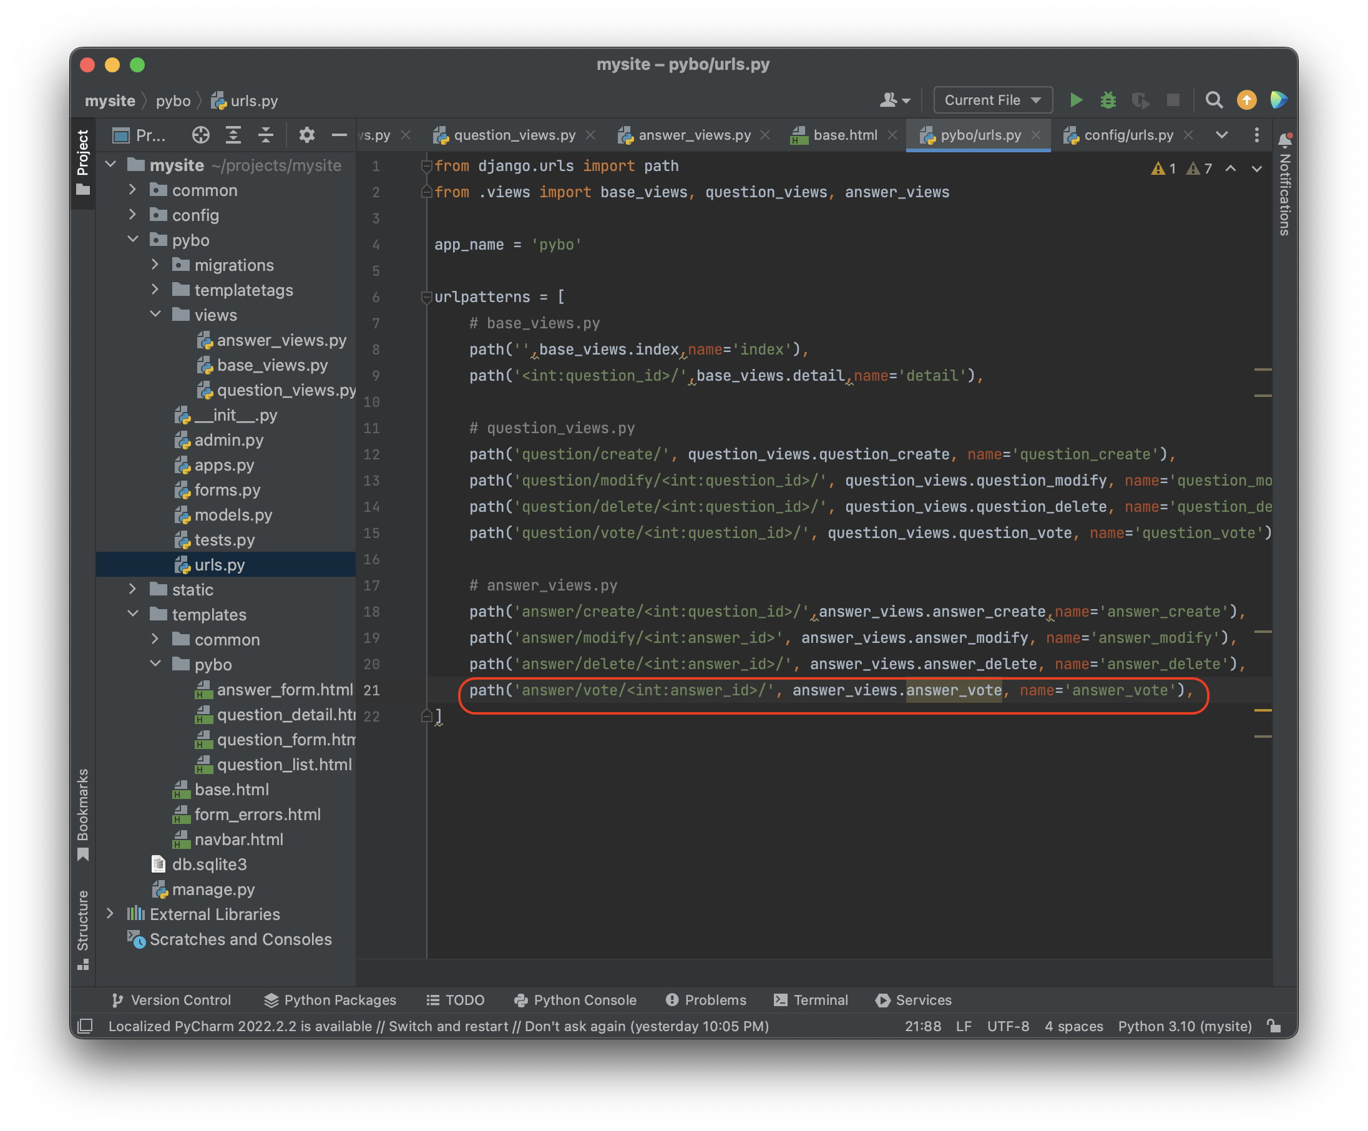The height and width of the screenshot is (1131, 1368).
Task: Click yellow warning stripe in error gutter
Action: pos(1263,710)
